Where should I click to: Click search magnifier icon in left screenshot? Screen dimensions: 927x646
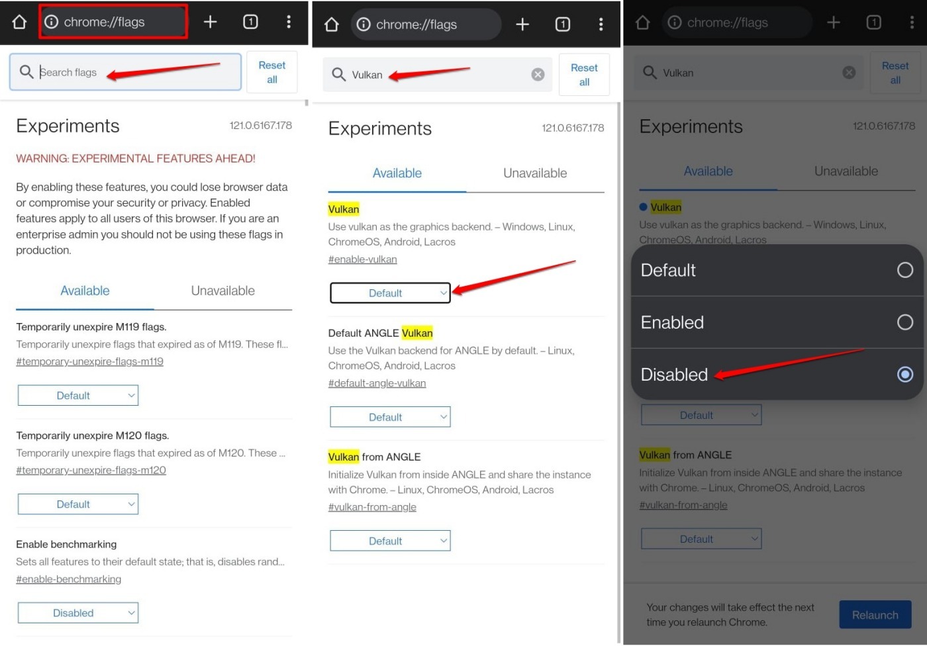pos(26,71)
